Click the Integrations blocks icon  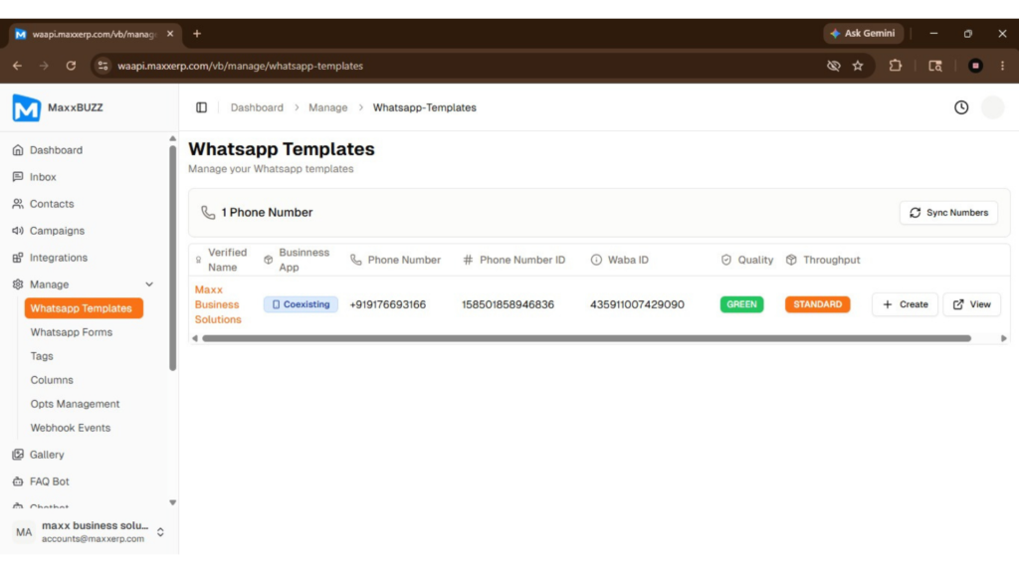pyautogui.click(x=18, y=258)
